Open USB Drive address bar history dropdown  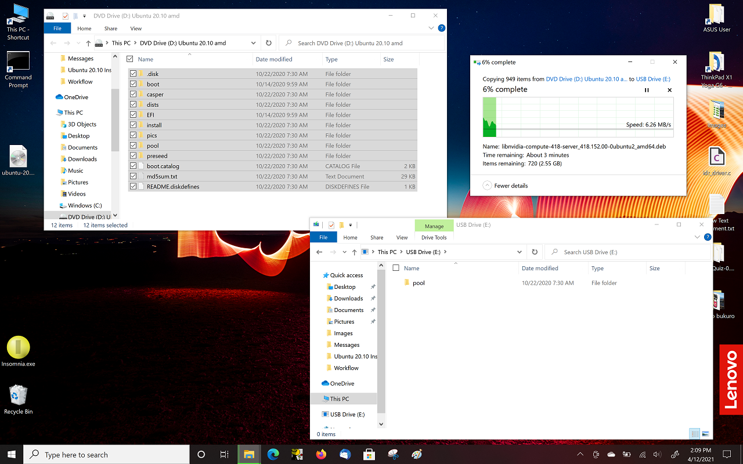tap(520, 252)
